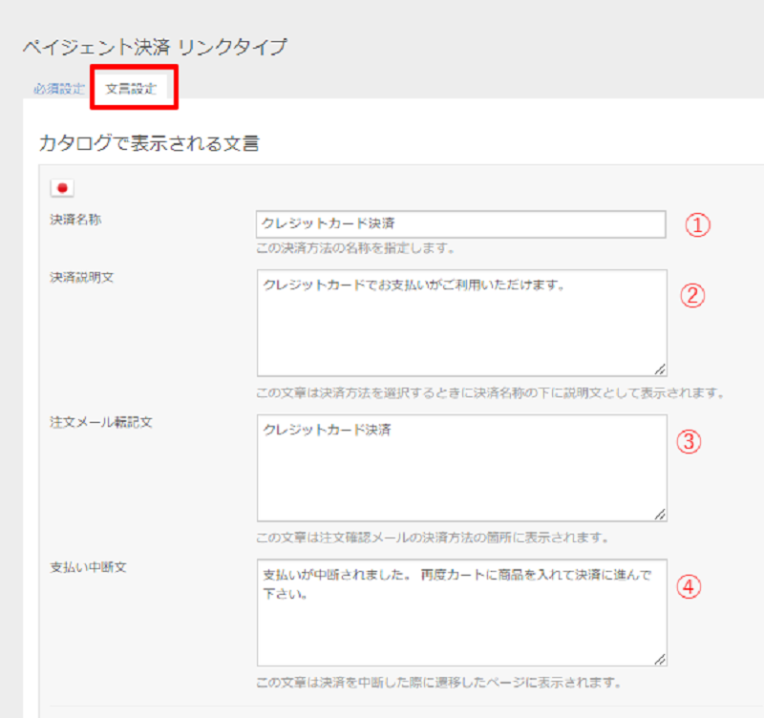Focus the 決済名称 text field
Screen dimensions: 764x718
(460, 223)
